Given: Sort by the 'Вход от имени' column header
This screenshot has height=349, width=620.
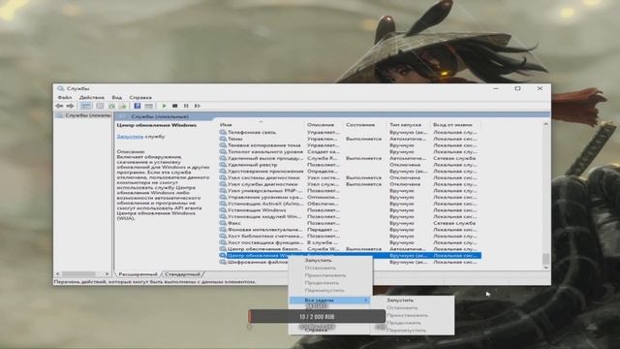Looking at the screenshot, I should (x=456, y=125).
